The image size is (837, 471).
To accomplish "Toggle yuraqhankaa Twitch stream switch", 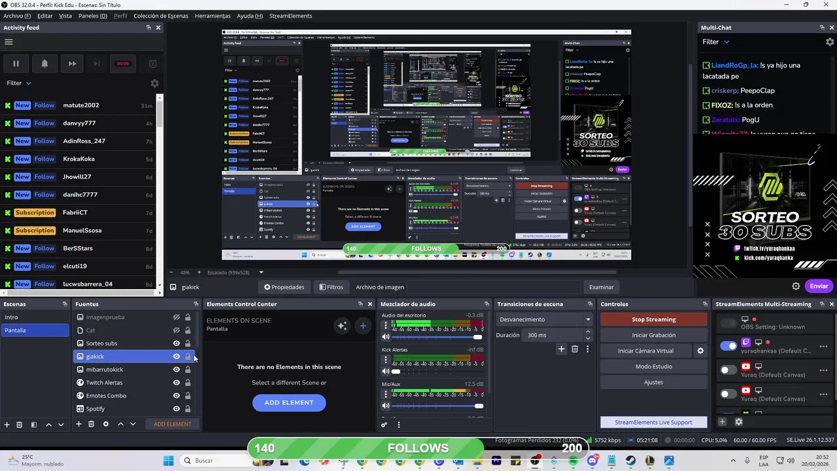I will click(x=728, y=346).
